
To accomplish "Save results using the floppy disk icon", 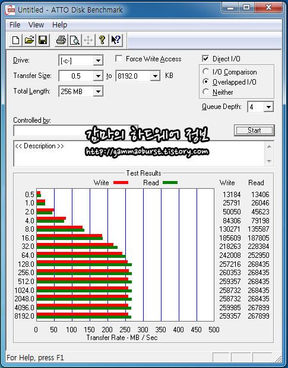I will click(x=43, y=40).
